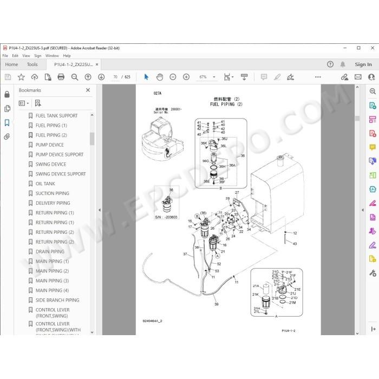The width and height of the screenshot is (379, 379).
Task: Collapse the right tools pane arrow
Action: tap(363, 210)
